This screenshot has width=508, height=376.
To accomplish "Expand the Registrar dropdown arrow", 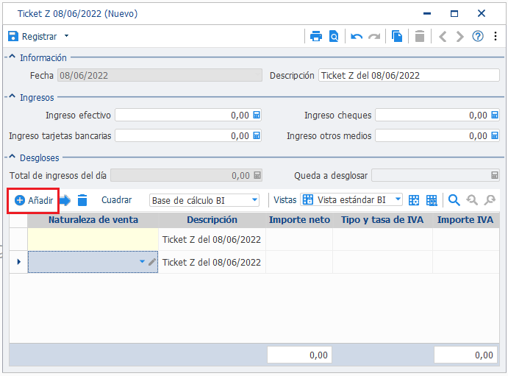I will 66,36.
